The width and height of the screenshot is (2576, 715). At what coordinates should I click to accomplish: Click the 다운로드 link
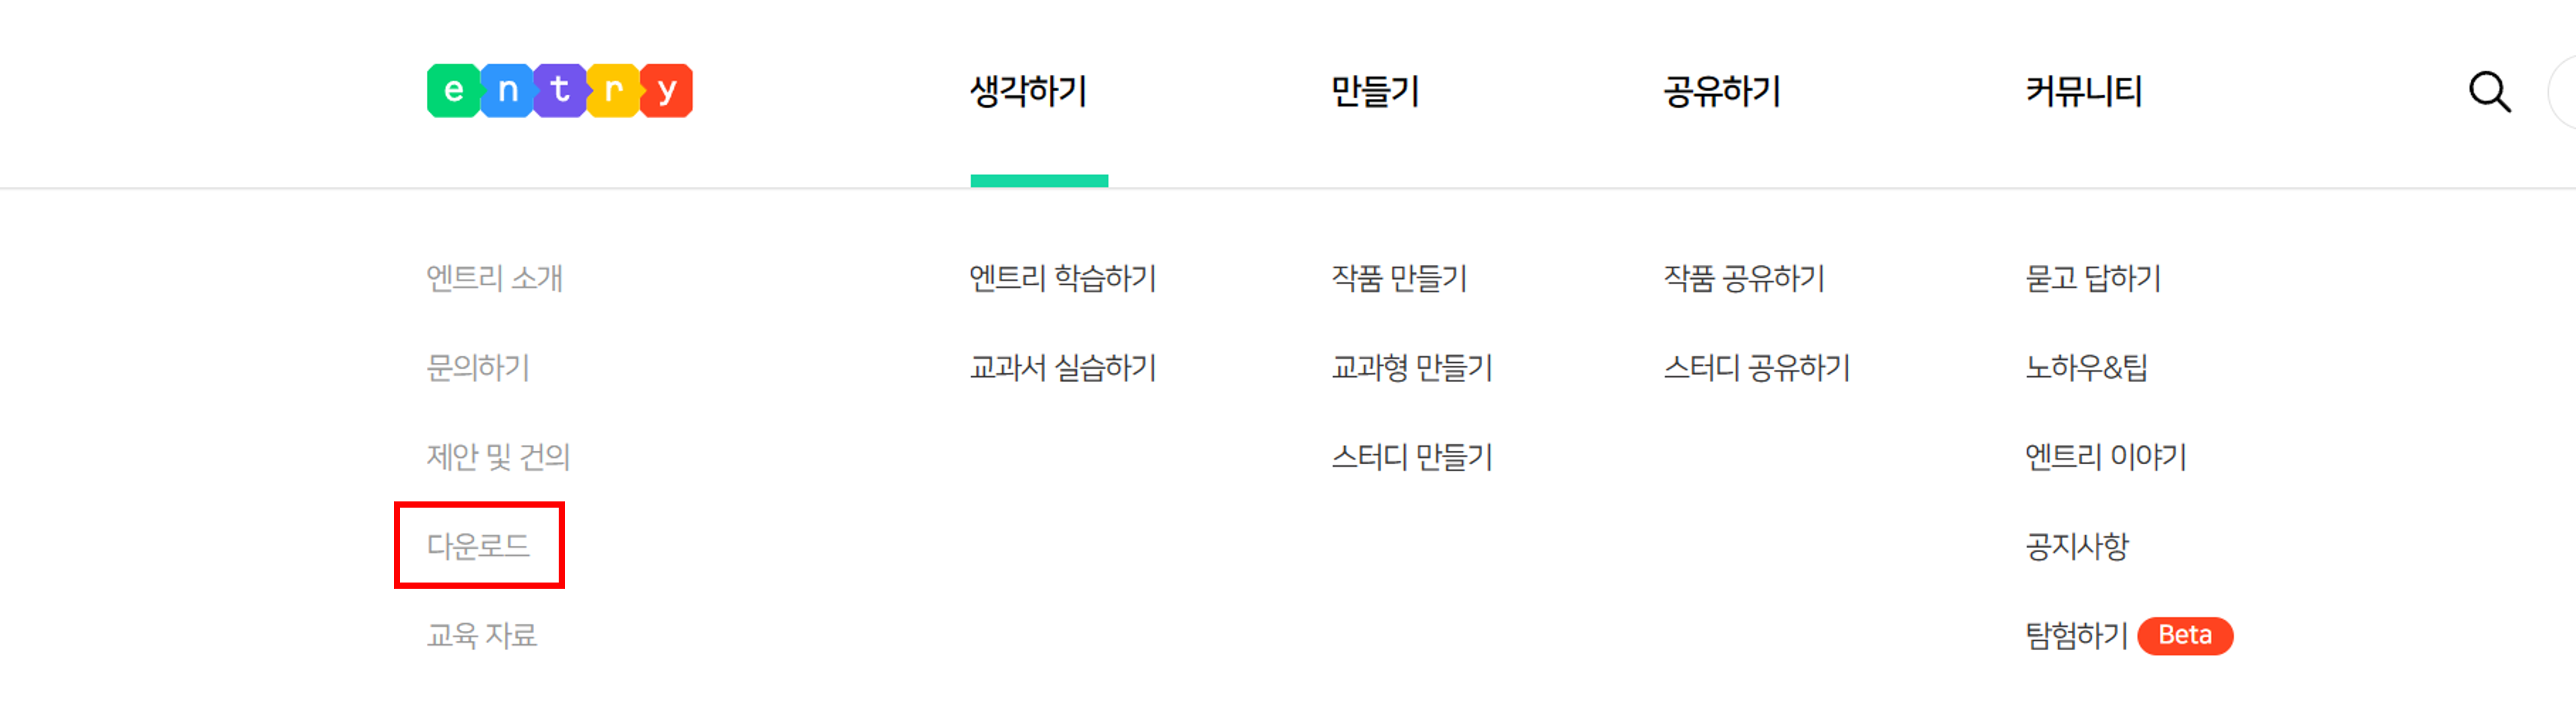[x=478, y=546]
